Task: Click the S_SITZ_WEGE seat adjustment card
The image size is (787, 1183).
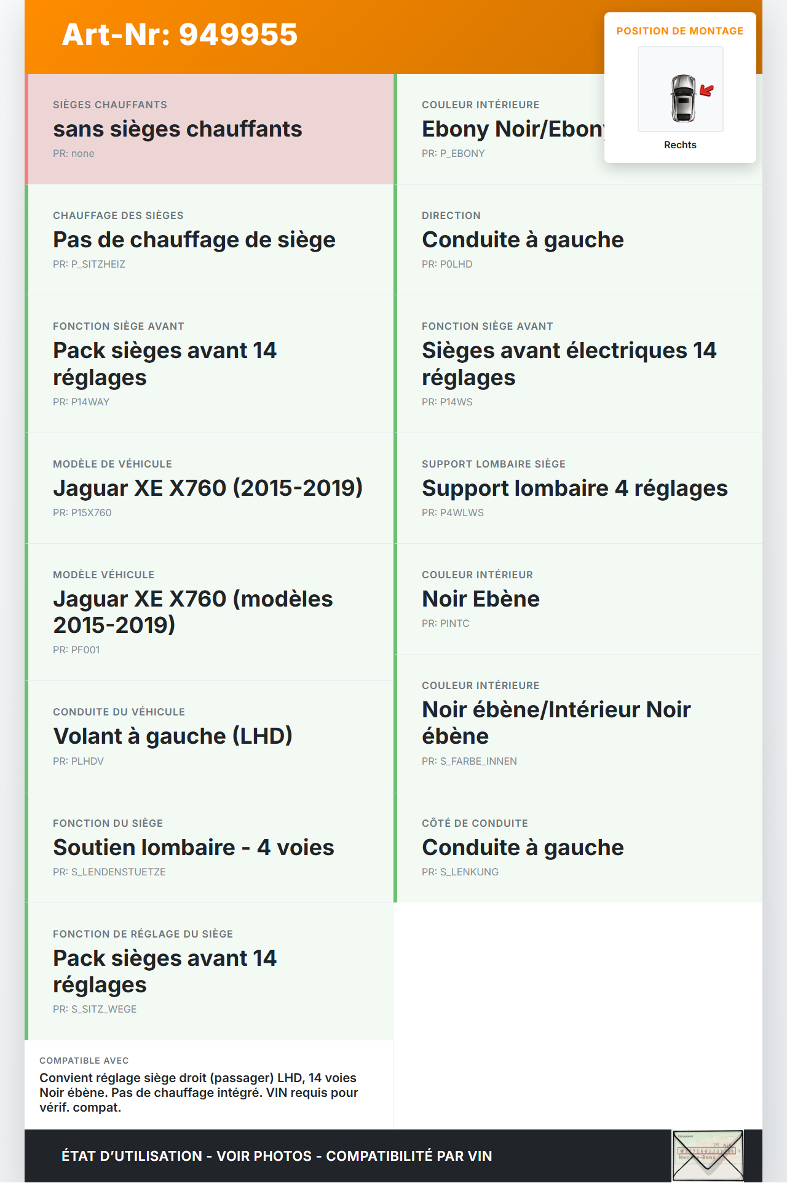Action: pyautogui.click(x=209, y=972)
